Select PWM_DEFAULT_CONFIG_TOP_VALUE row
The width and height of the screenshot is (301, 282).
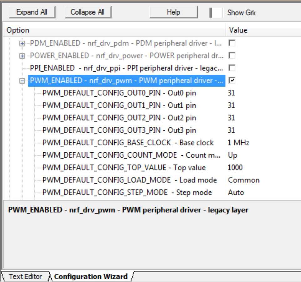[124, 168]
